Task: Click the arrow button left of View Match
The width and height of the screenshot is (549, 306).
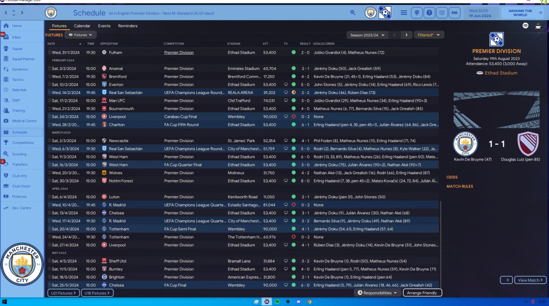Action: coord(507,280)
